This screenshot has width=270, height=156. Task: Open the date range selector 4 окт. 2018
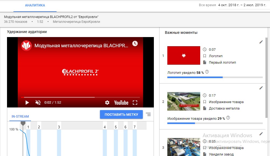click(x=242, y=5)
